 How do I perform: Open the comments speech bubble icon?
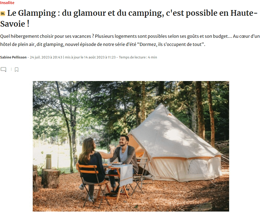tap(4, 69)
